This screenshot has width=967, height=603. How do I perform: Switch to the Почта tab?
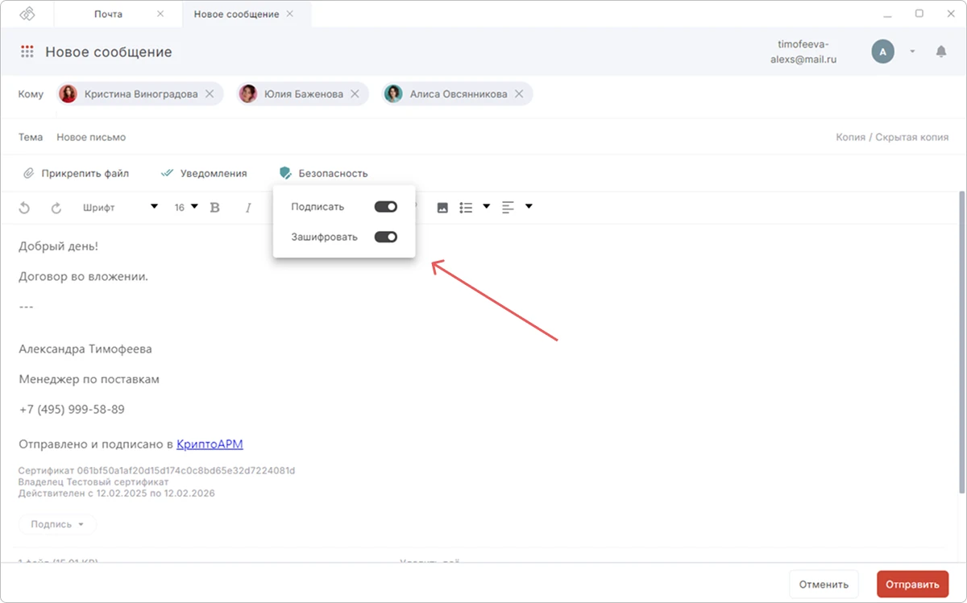tap(109, 14)
